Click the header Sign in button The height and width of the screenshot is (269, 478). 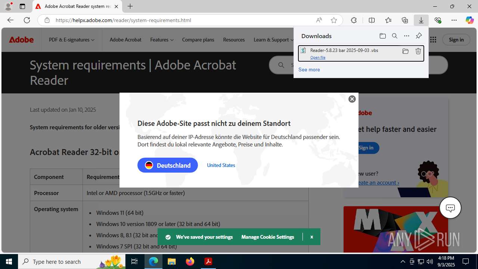coord(456,40)
